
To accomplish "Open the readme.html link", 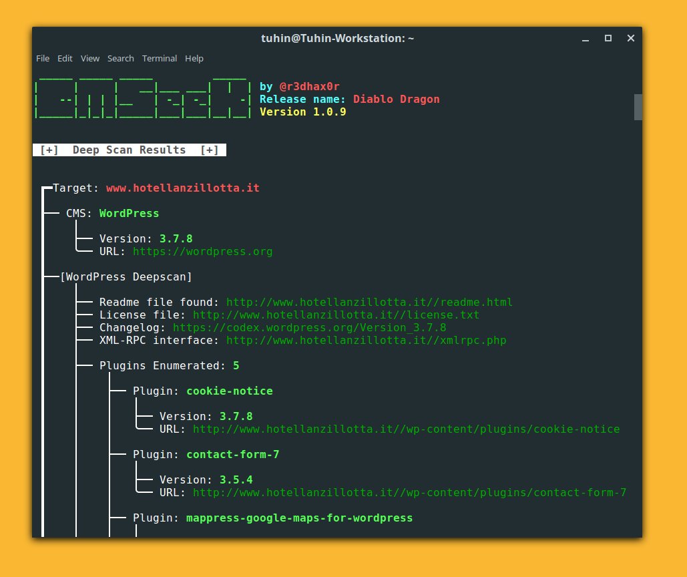I will pyautogui.click(x=369, y=303).
